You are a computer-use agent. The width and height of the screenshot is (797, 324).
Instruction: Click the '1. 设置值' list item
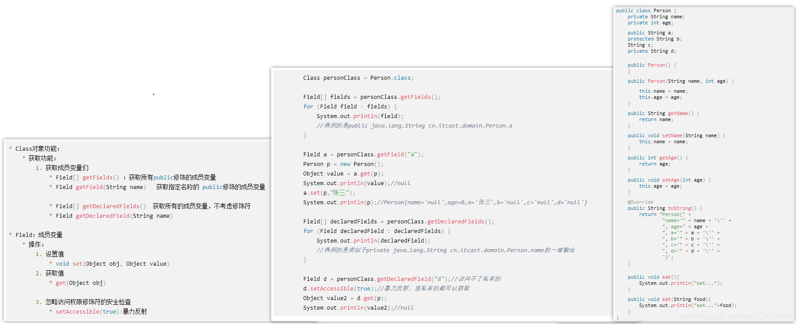click(x=50, y=254)
